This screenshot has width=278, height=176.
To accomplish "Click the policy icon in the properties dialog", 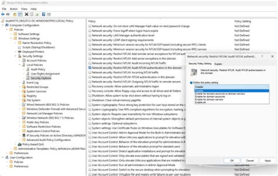I will click(x=193, y=72).
